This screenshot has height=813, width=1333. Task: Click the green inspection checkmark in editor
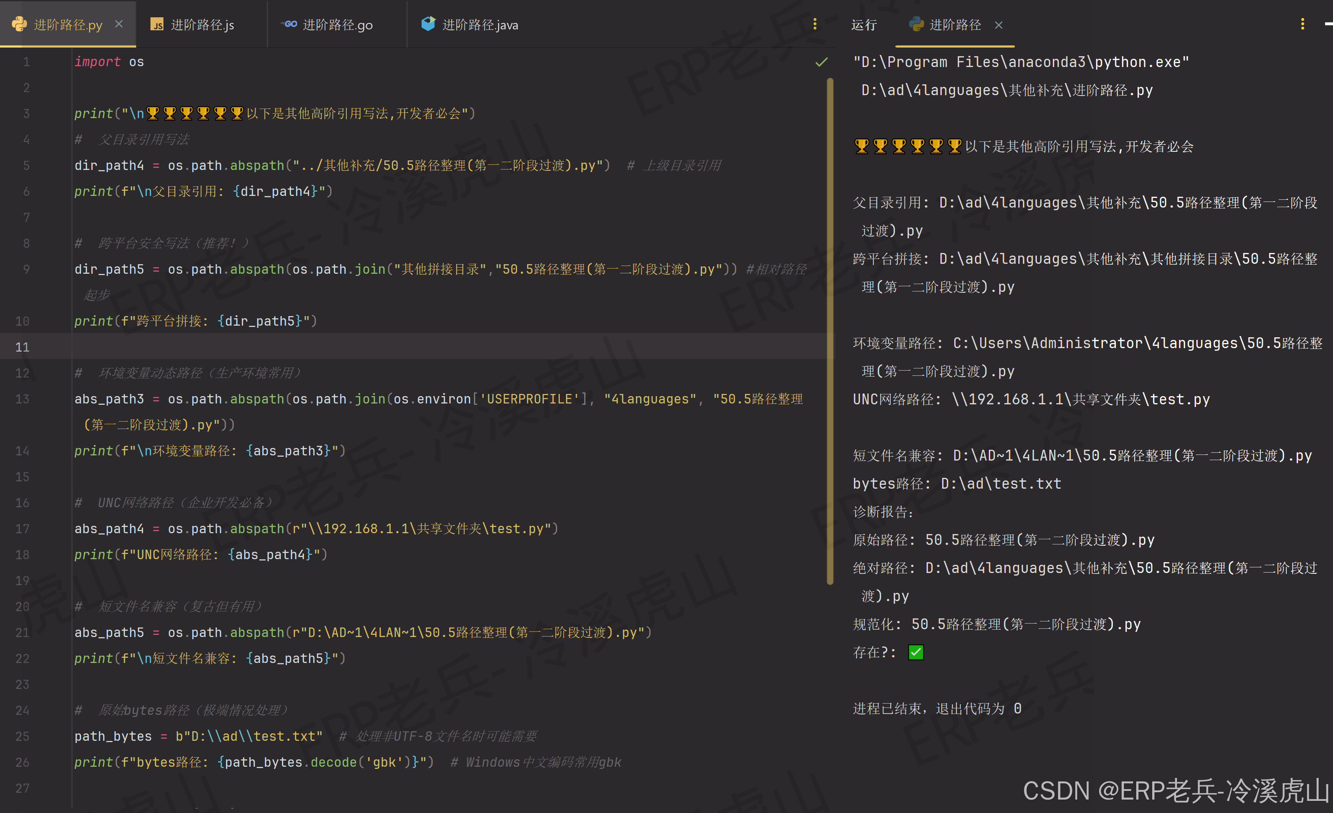click(821, 62)
